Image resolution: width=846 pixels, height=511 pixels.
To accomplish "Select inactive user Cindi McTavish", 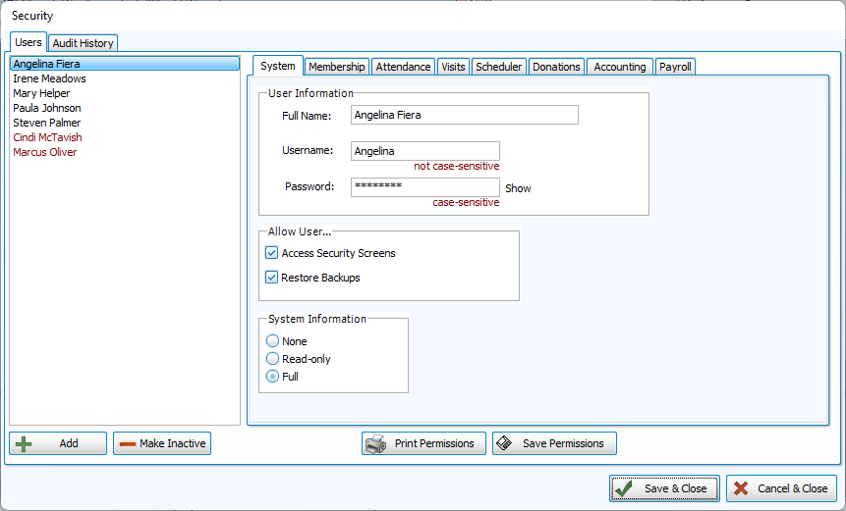I will [47, 137].
